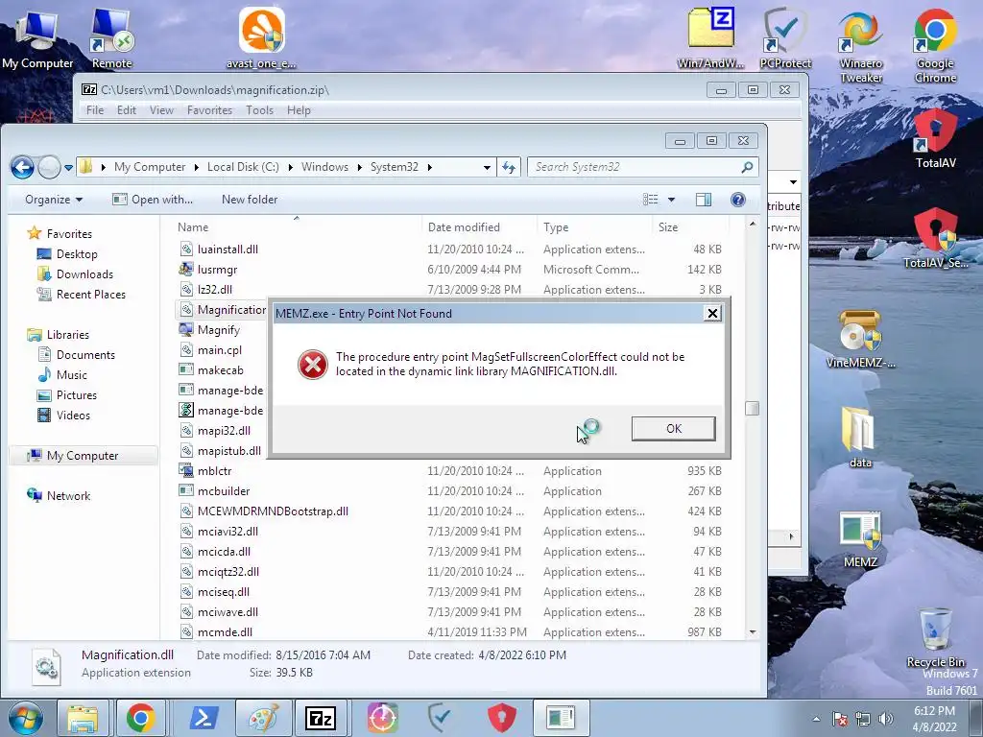Viewport: 983px width, 737px height.
Task: Open the address bar history dropdown
Action: (x=487, y=167)
